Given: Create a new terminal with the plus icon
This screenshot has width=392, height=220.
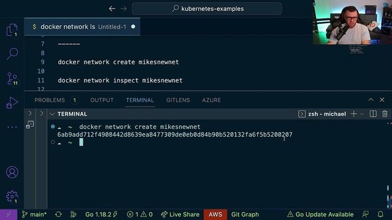Looking at the screenshot, I should click(x=353, y=114).
